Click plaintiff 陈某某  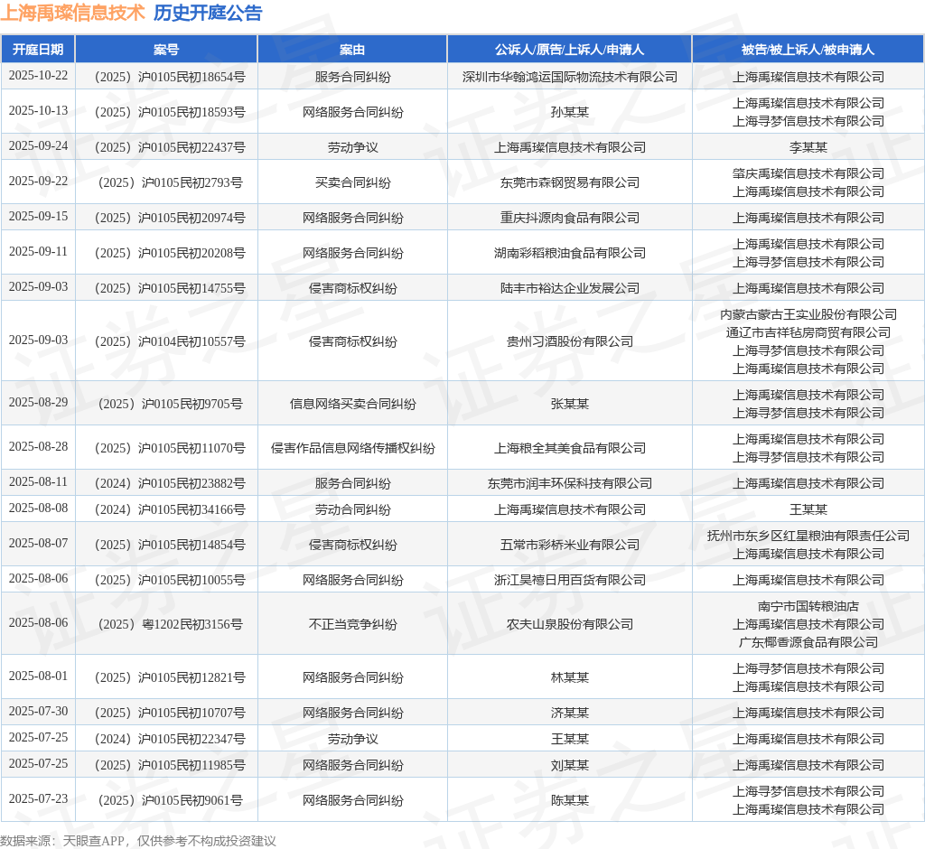click(x=570, y=800)
